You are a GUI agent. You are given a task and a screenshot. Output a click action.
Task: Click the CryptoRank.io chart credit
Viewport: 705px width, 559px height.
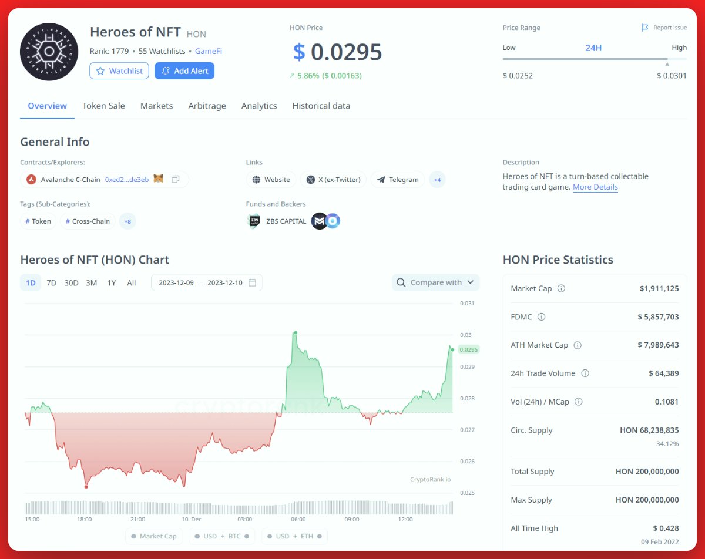pyautogui.click(x=431, y=479)
